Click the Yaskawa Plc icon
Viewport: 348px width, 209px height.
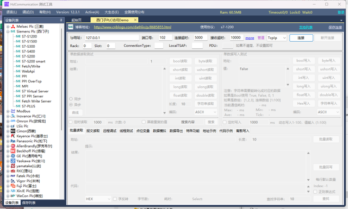pos(13,161)
